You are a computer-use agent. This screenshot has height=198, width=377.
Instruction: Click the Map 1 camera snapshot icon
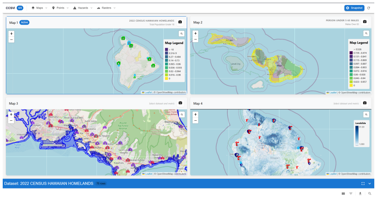180,22
